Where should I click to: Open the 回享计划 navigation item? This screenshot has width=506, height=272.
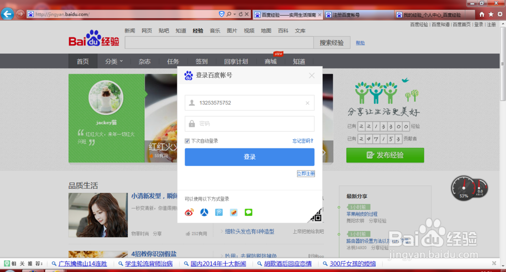236,62
